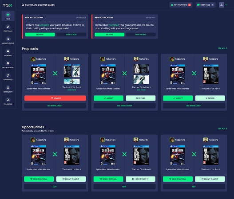234x199 pixels.
Task: Mark the second notification as read
Action: point(141,35)
